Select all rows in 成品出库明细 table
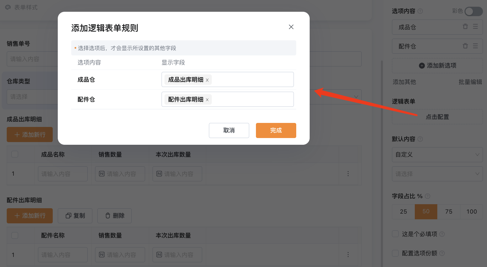 coord(15,154)
